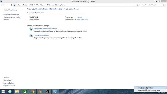Click Troubleshoot problems link in main pane
This screenshot has width=167, height=94.
pyautogui.click(x=41, y=36)
